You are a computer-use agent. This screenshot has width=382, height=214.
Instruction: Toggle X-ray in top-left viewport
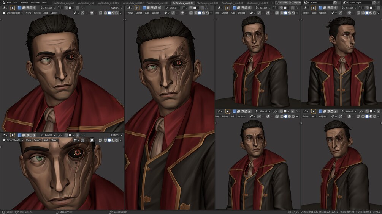100,13
